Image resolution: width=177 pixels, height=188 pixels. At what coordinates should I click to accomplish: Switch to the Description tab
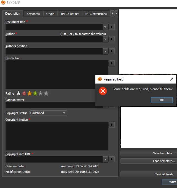pyautogui.click(x=13, y=14)
